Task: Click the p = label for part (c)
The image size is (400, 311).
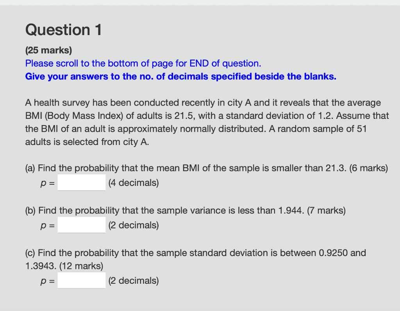Action: [x=47, y=280]
